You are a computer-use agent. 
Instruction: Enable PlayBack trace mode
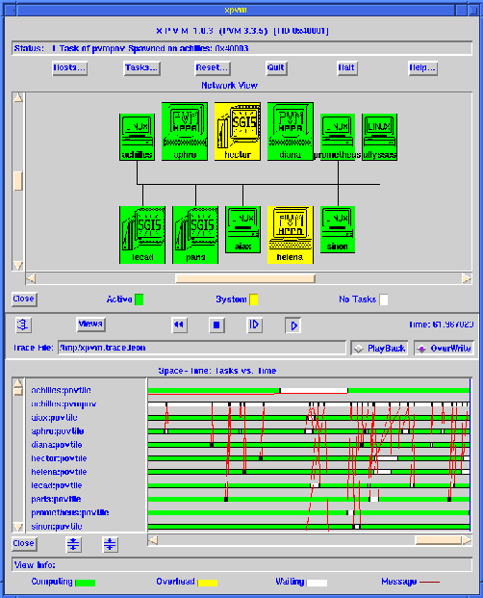coord(379,349)
